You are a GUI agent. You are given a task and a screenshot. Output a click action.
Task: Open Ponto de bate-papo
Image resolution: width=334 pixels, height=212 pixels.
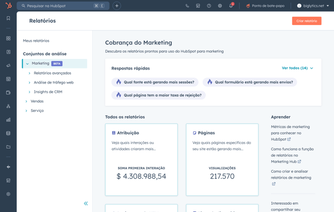pos(265,6)
